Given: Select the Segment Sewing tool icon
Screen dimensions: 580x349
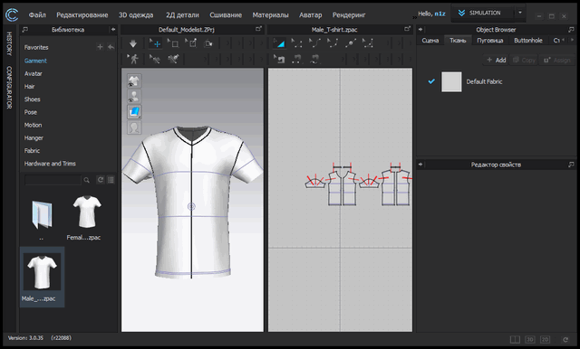Looking at the screenshot, I should point(296,59).
